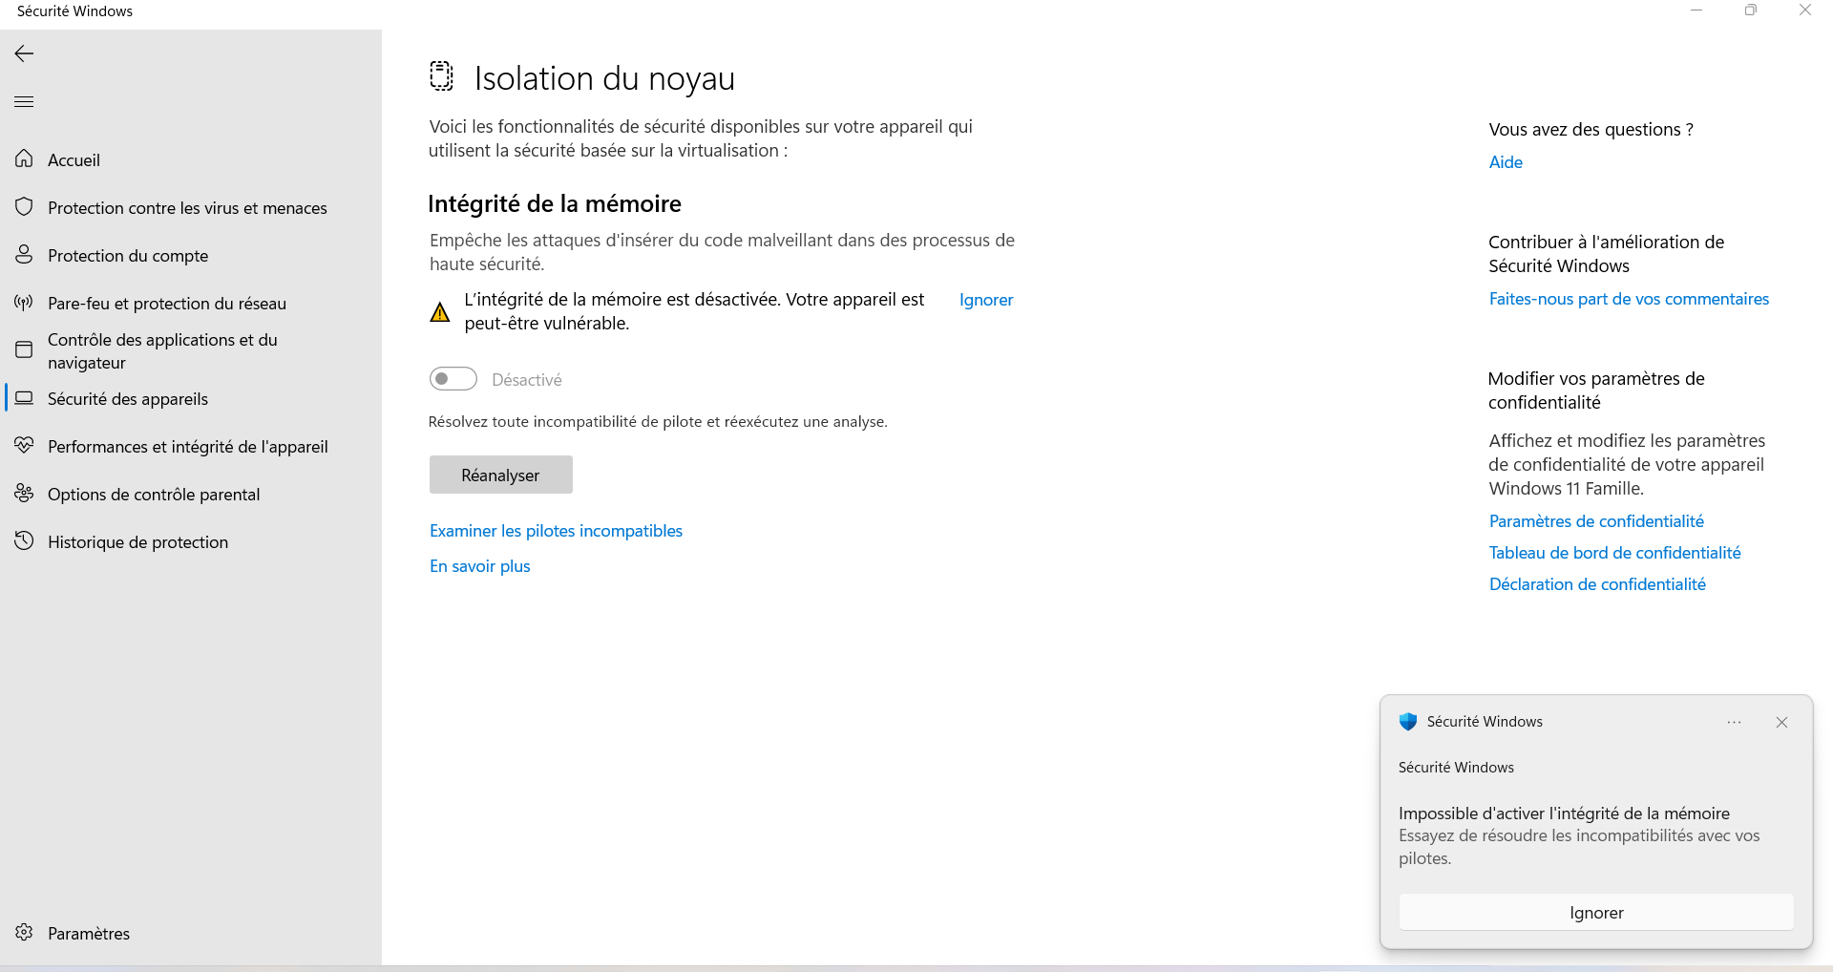Image resolution: width=1833 pixels, height=972 pixels.
Task: Click the blue shield icon in notification
Action: tap(1407, 722)
